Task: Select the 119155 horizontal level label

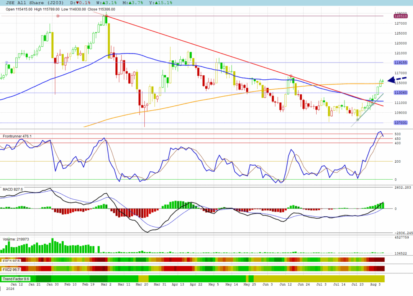Action: [x=400, y=62]
